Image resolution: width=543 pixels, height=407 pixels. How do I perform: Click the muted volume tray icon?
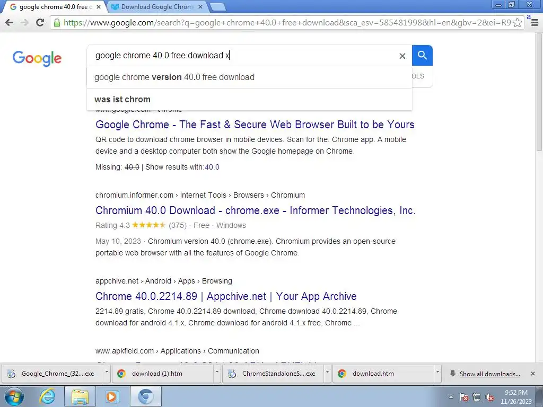(489, 397)
